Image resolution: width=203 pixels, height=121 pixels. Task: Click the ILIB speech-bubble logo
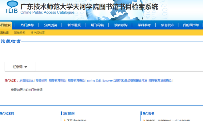(12, 7)
